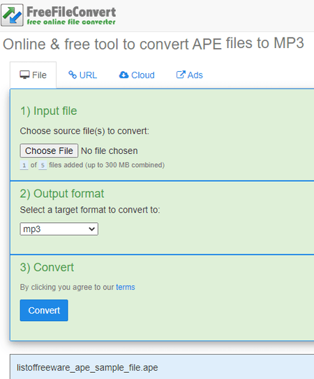Click the chain link icon beside URL
The image size is (314, 379).
tap(73, 75)
